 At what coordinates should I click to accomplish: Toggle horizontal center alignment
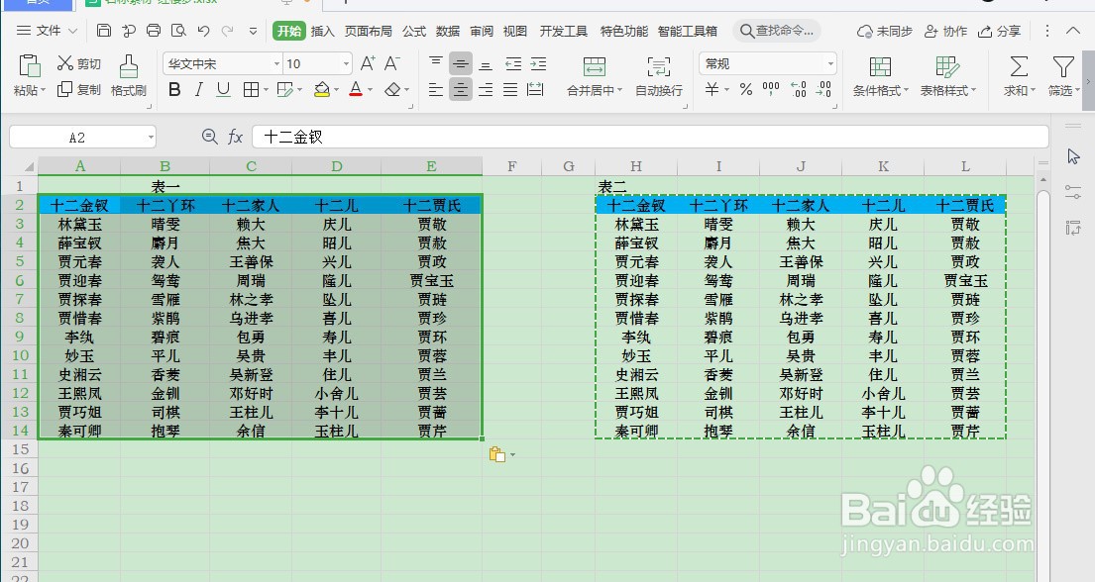(460, 89)
